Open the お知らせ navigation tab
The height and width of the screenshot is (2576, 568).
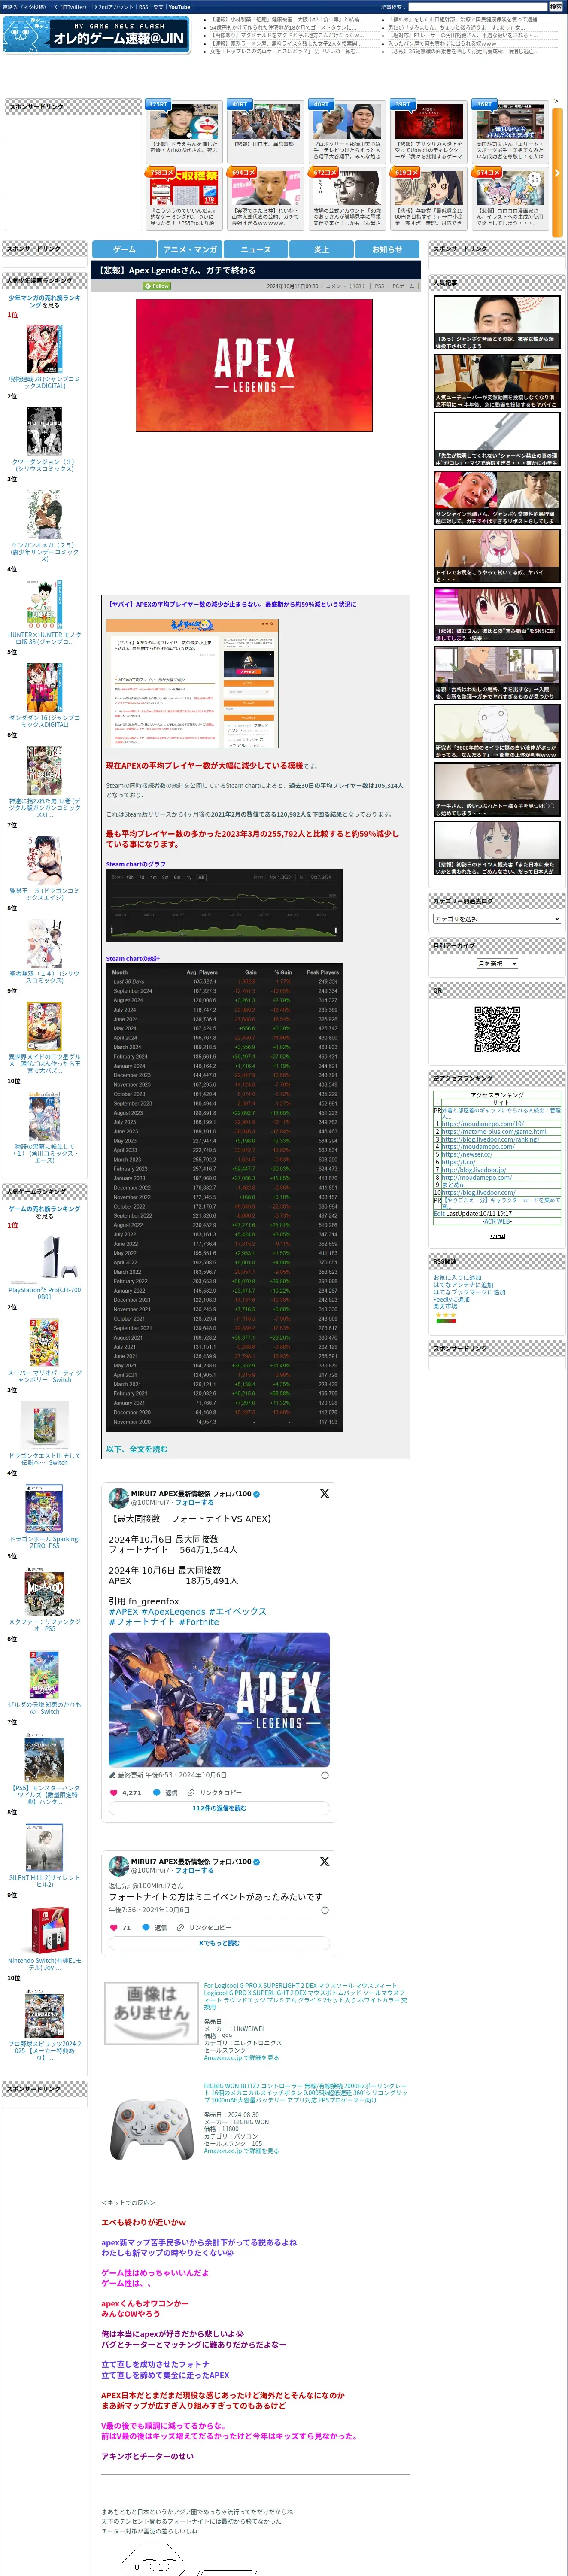387,249
